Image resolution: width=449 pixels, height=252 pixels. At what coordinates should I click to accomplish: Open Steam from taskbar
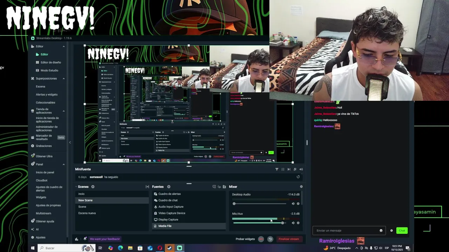coord(169,248)
